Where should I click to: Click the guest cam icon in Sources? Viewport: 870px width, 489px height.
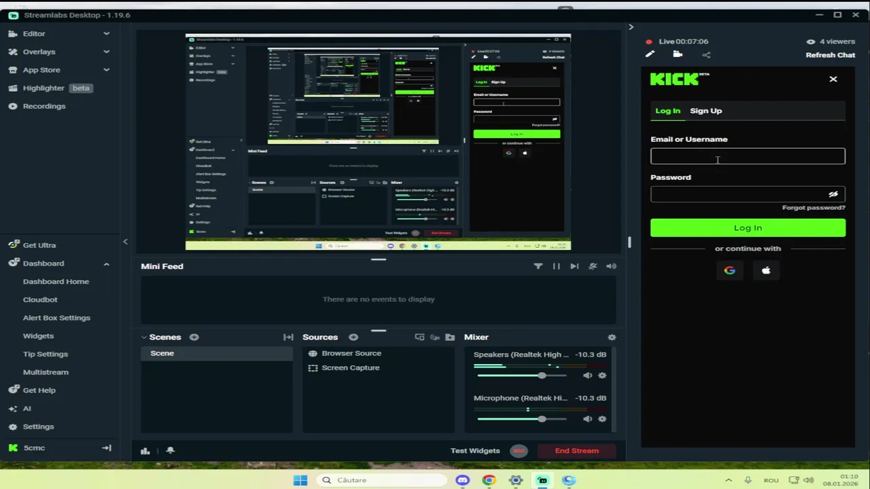click(434, 337)
